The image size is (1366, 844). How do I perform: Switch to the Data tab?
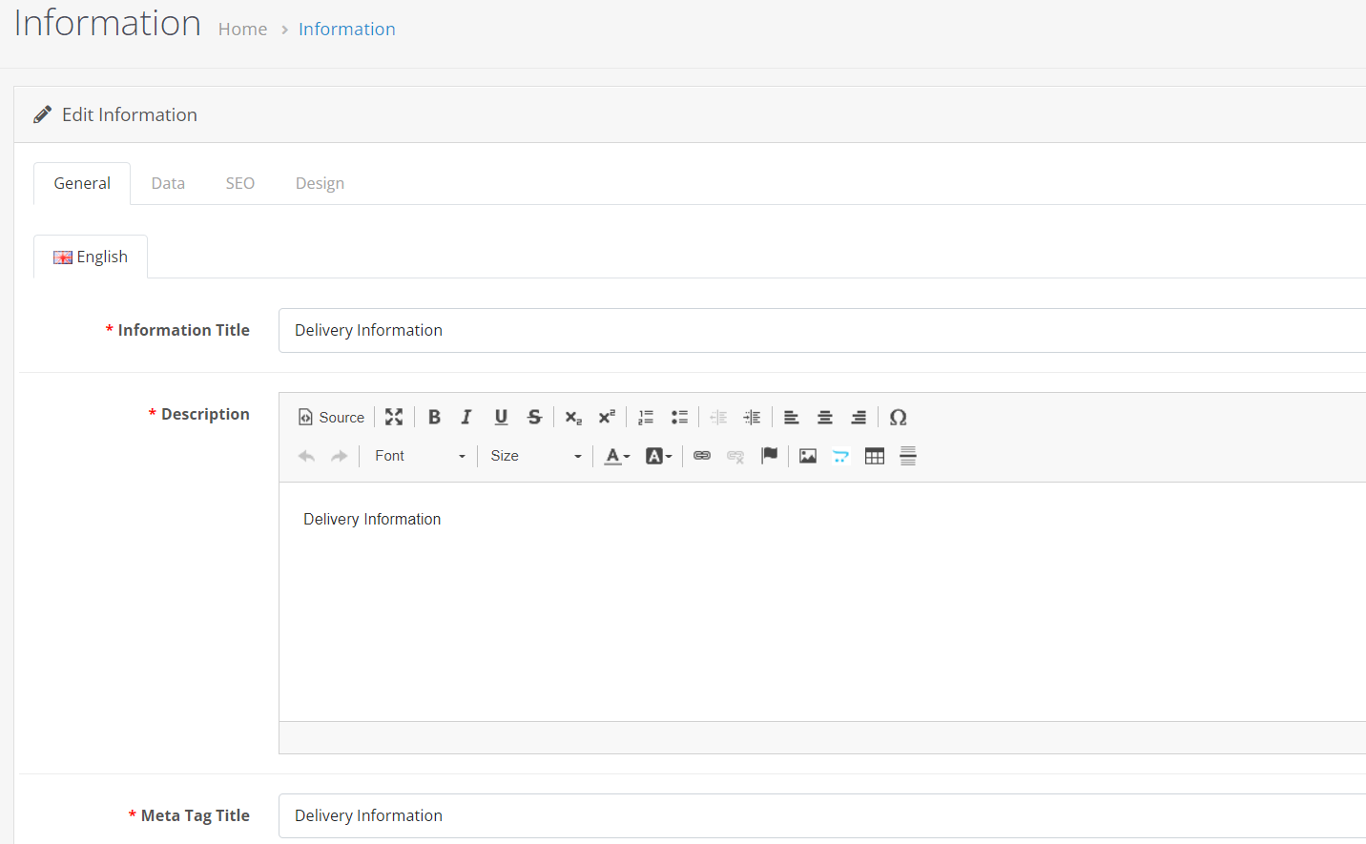168,183
